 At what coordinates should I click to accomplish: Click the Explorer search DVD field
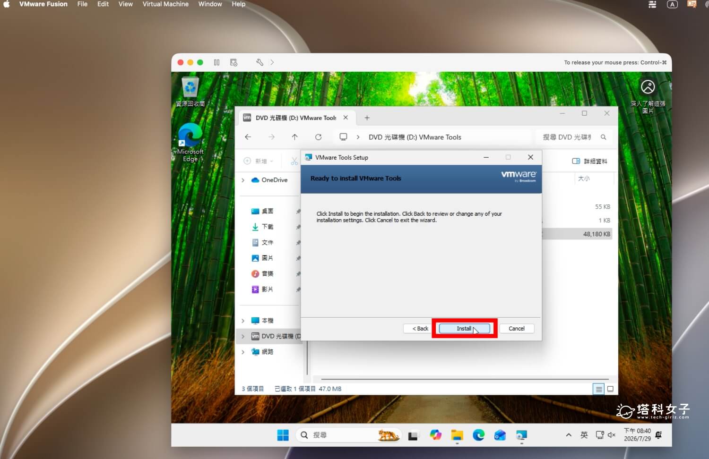pos(574,137)
